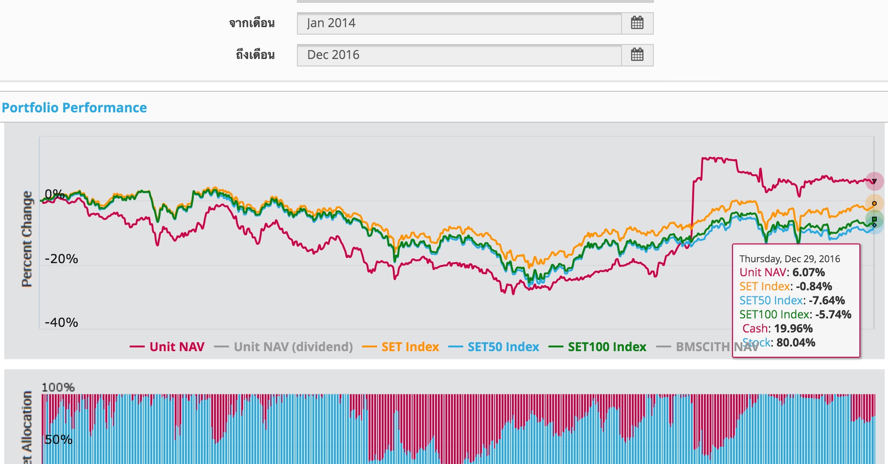
Task: Click the Jan 2014 start month field
Action: 459,23
